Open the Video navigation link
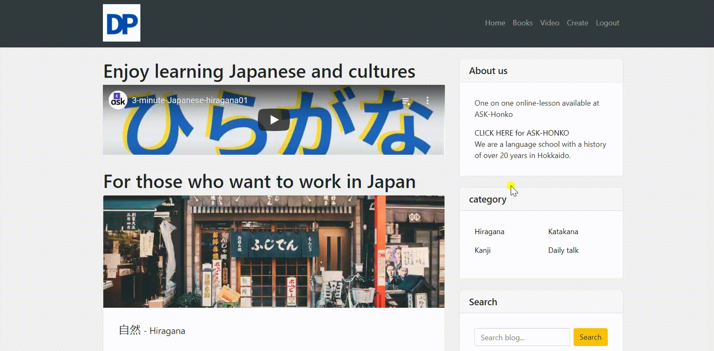Viewport: 714px width, 351px height. pyautogui.click(x=549, y=23)
